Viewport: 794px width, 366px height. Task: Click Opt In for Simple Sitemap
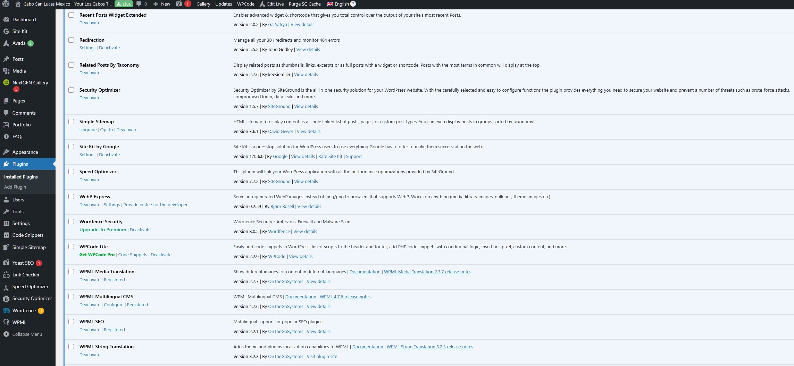[107, 130]
